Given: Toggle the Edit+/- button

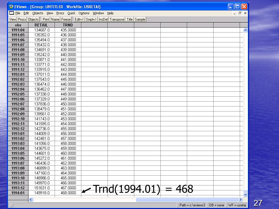Looking at the screenshot, I should (x=79, y=19).
